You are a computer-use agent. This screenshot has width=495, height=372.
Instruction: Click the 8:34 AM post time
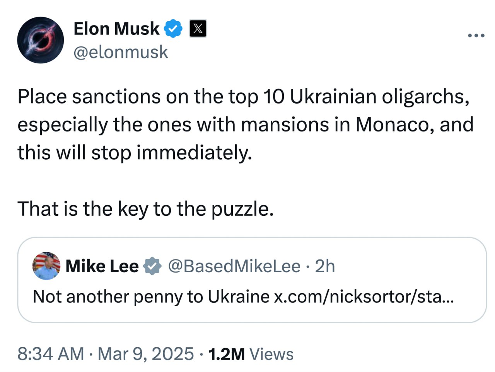(x=51, y=354)
